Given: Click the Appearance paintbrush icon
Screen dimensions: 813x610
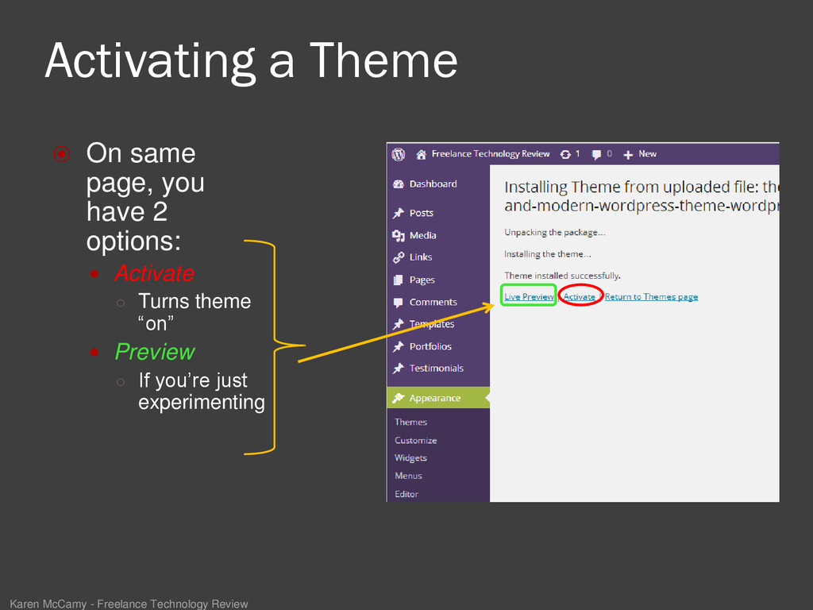Looking at the screenshot, I should pos(399,398).
